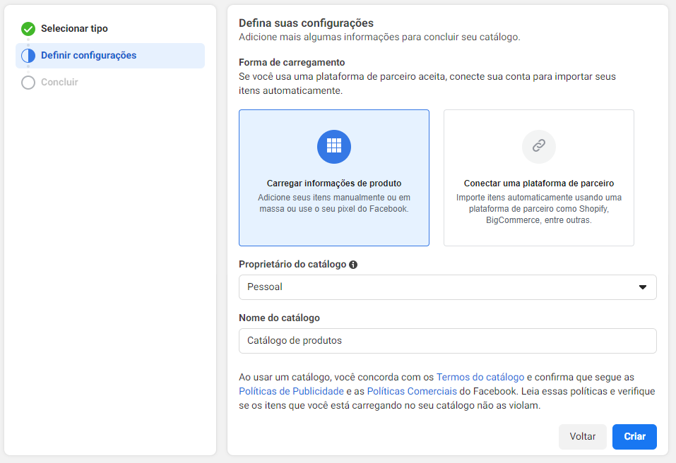The height and width of the screenshot is (463, 676).
Task: Open the Políticas Comerciais link
Action: [x=412, y=391]
